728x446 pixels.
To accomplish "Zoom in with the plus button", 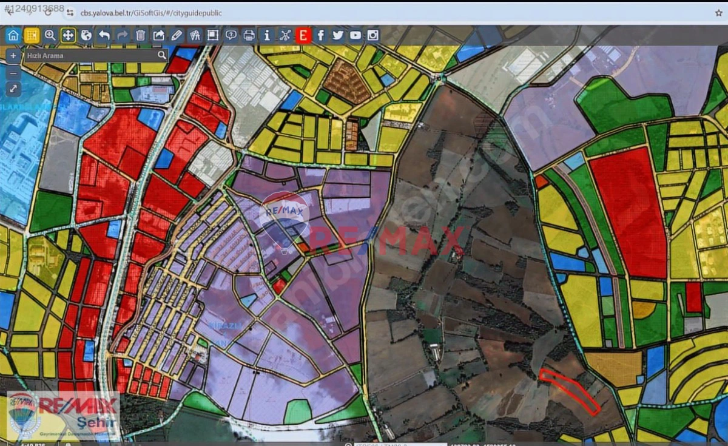I will [x=13, y=55].
